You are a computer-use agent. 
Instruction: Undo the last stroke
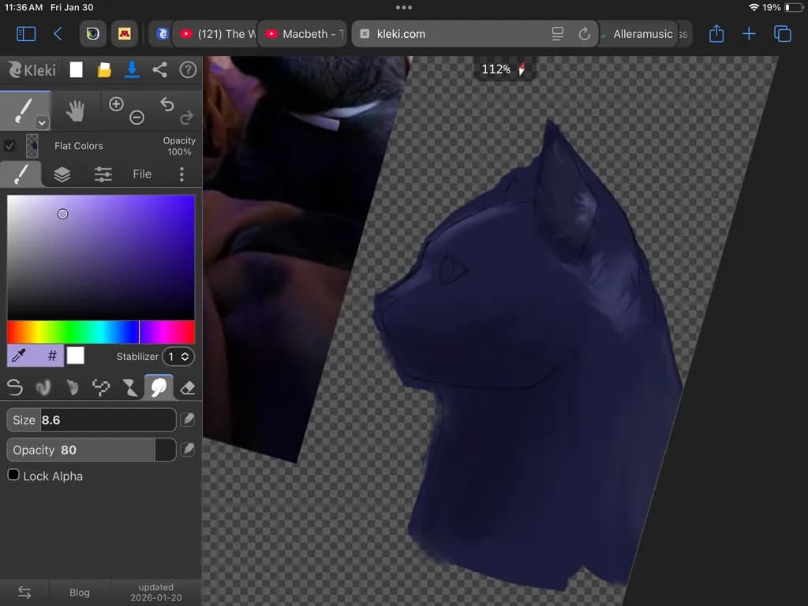[167, 104]
